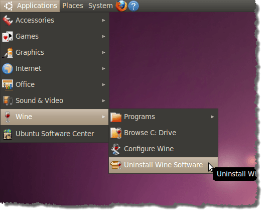Launch Ubuntu Software Center

[54, 134]
